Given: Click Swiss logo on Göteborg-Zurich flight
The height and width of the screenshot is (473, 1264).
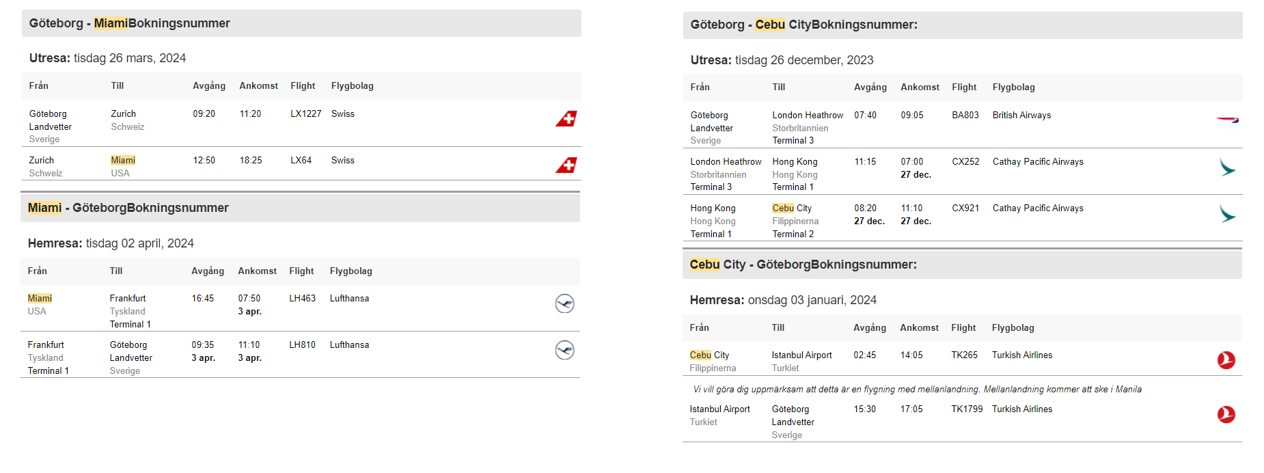Looking at the screenshot, I should tap(566, 119).
